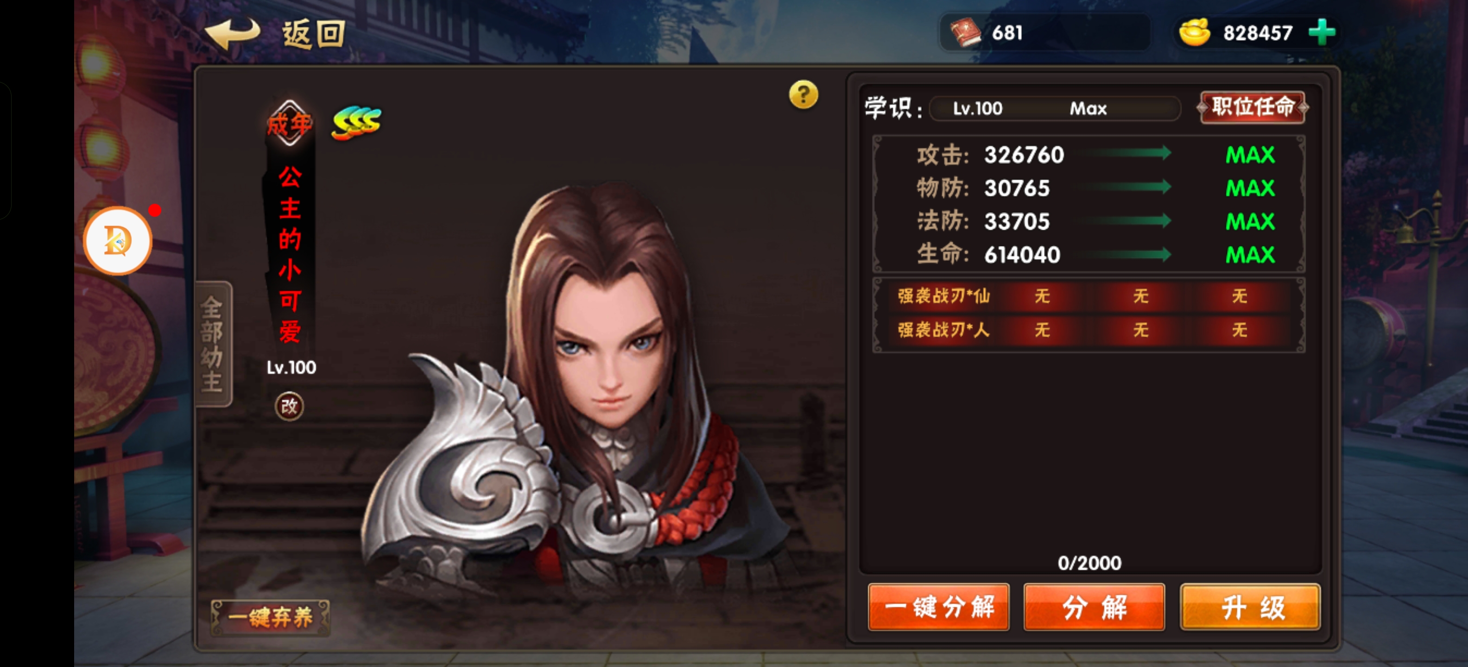Click the 升级 upgrade button

click(1251, 607)
